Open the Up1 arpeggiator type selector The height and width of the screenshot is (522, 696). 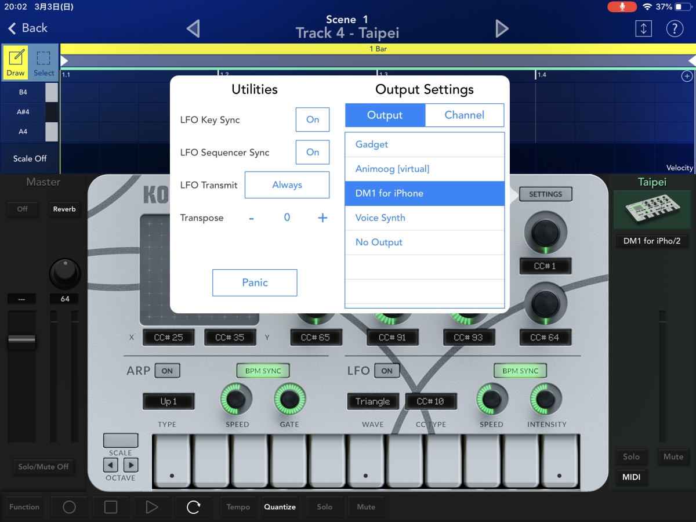coord(168,401)
